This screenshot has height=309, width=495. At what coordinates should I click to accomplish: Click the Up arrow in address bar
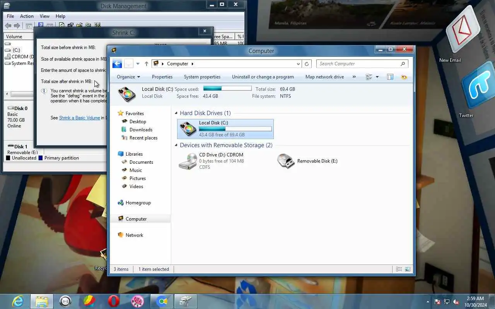[x=146, y=64]
